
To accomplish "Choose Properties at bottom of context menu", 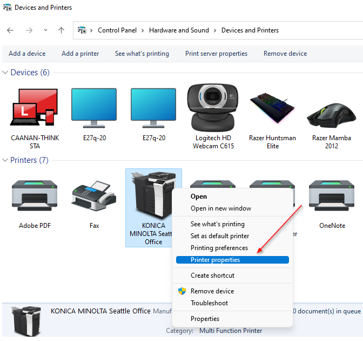I will pos(232,319).
